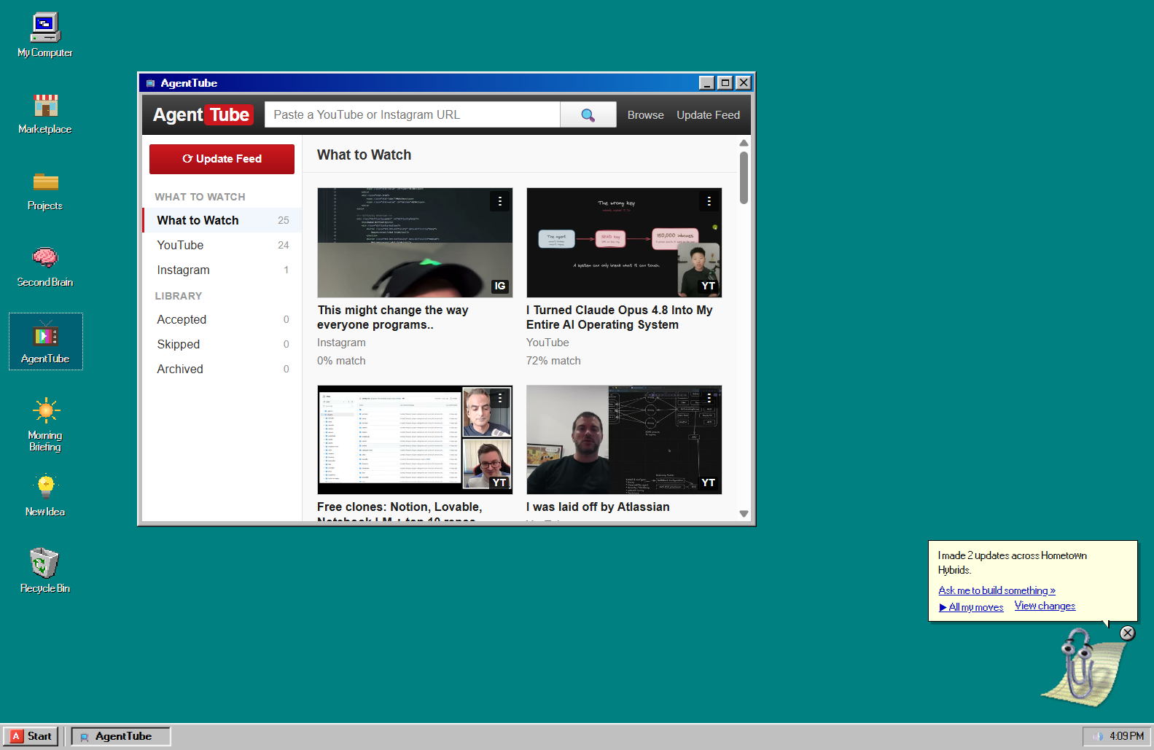
Task: Click title 'Free clones: Notion, Lovable,'
Action: [399, 507]
